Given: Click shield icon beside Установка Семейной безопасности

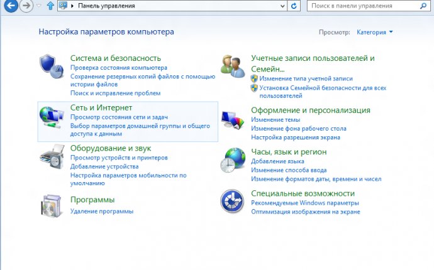Looking at the screenshot, I should point(254,88).
